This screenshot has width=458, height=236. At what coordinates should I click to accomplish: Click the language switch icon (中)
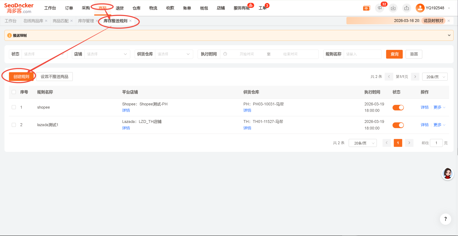point(366,8)
